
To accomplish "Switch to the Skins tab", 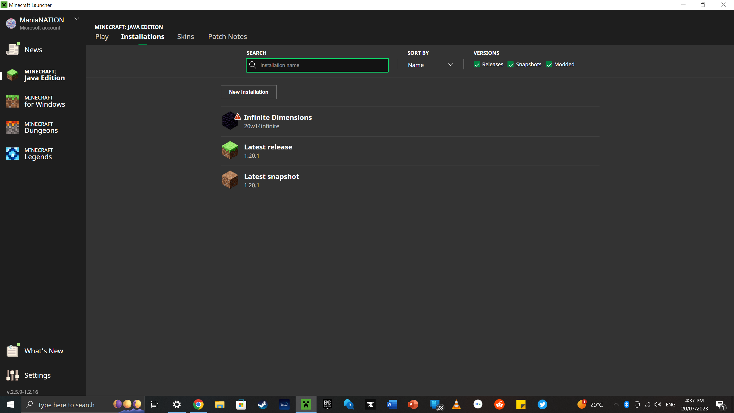I will 186,36.
